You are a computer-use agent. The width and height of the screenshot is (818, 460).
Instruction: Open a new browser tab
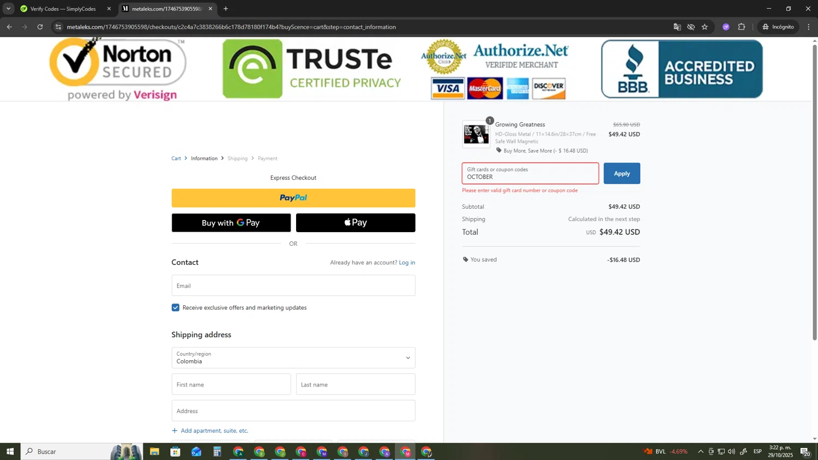point(226,9)
